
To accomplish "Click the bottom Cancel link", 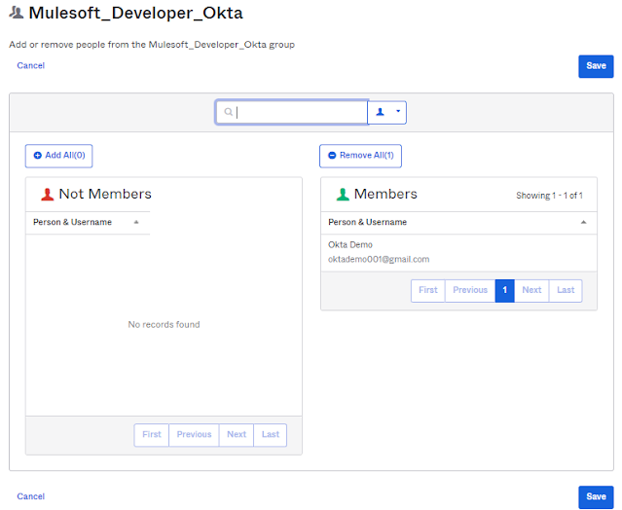I will click(x=30, y=496).
